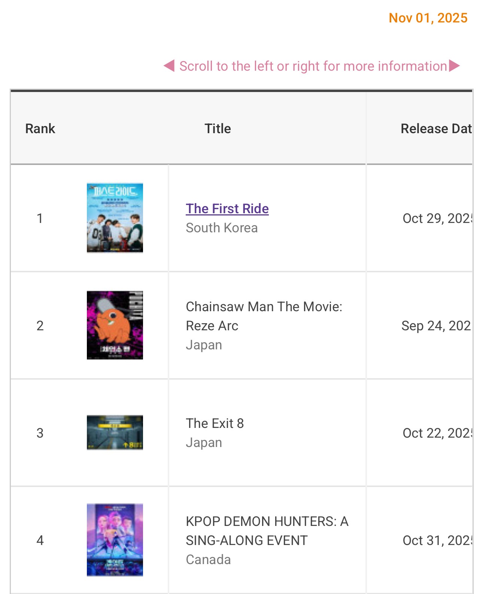The image size is (483, 594).
Task: Click the Rank column header
Action: pos(40,129)
